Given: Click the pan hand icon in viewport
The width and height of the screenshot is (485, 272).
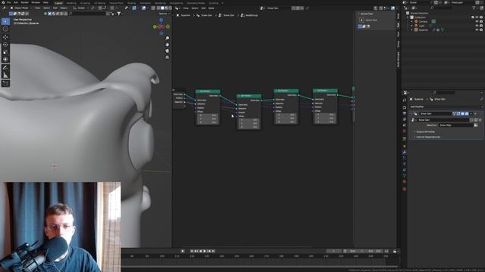Looking at the screenshot, I should (167, 45).
